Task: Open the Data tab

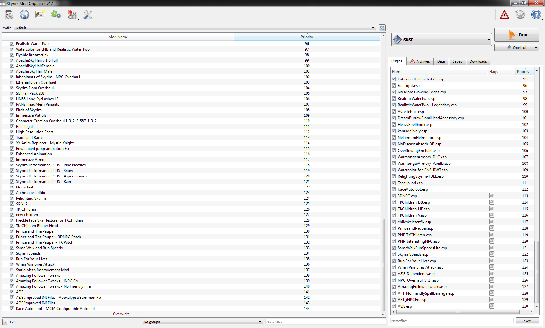Action: coord(441,61)
